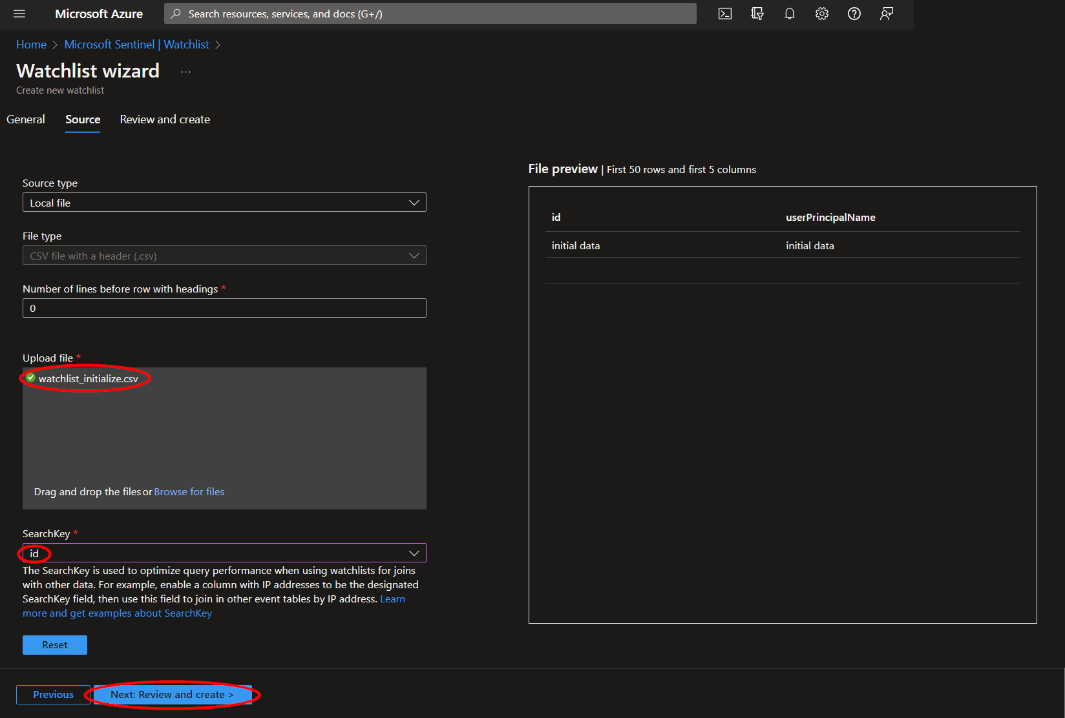Click the upload file drop zone

coord(224,438)
